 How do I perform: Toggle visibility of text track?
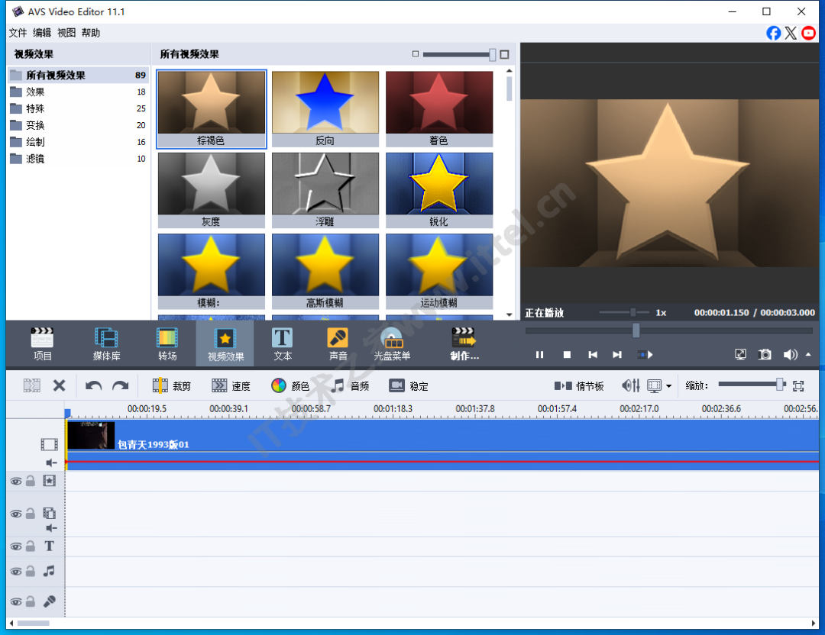[16, 546]
